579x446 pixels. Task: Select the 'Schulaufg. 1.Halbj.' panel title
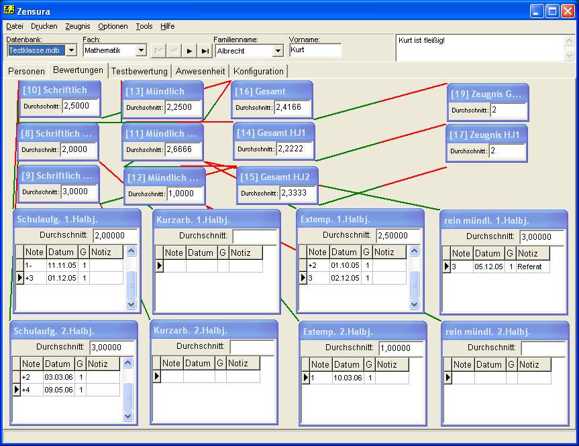[x=57, y=219]
